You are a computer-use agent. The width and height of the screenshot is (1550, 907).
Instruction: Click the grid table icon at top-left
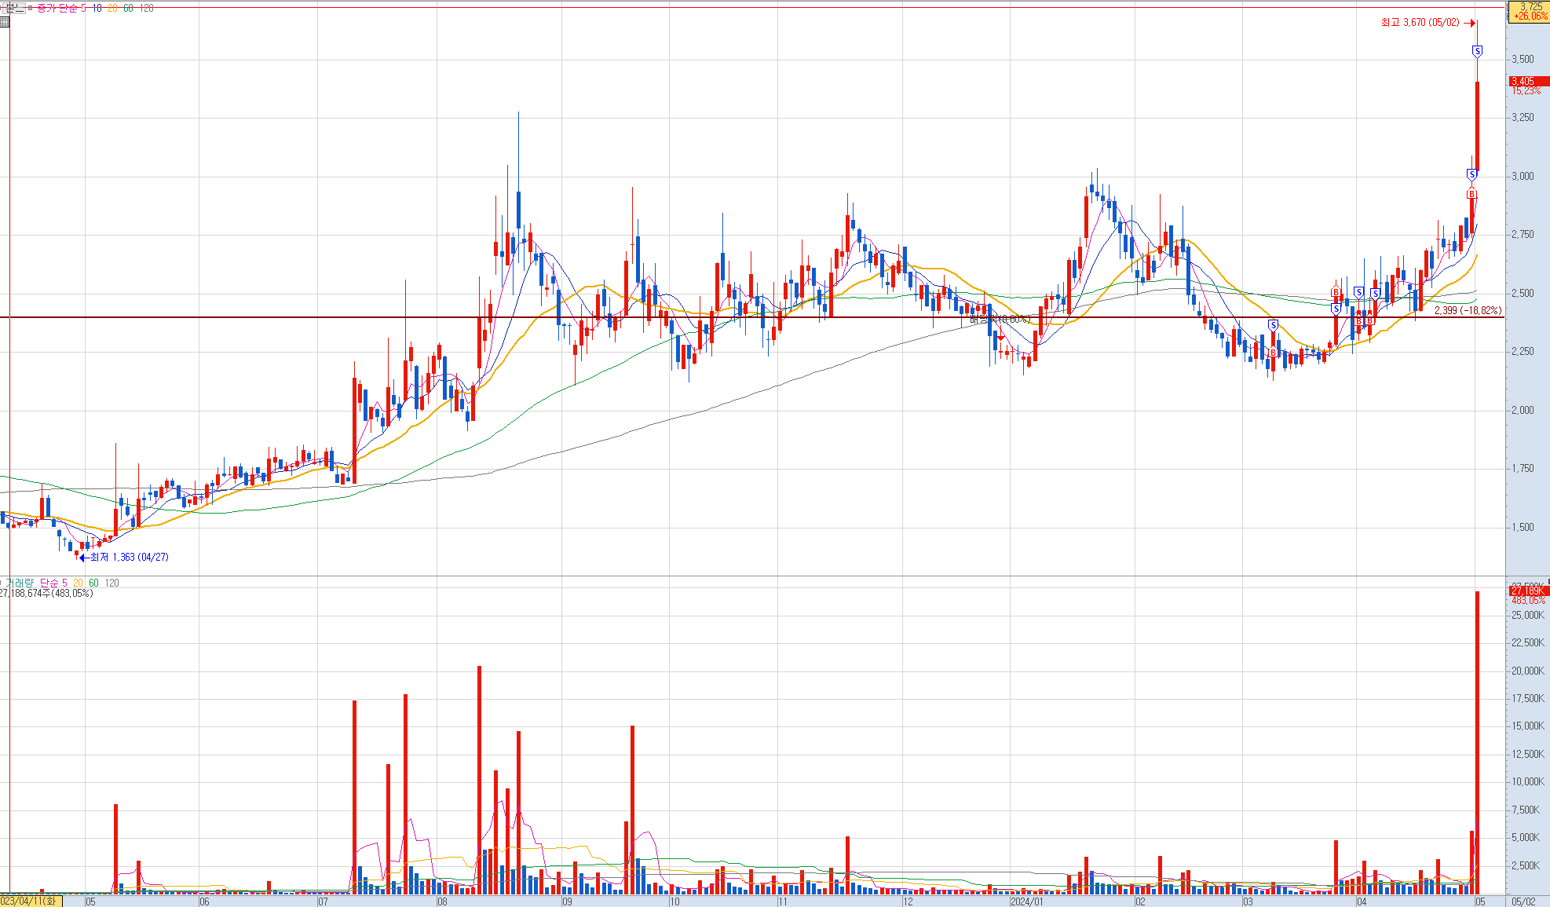coord(5,22)
